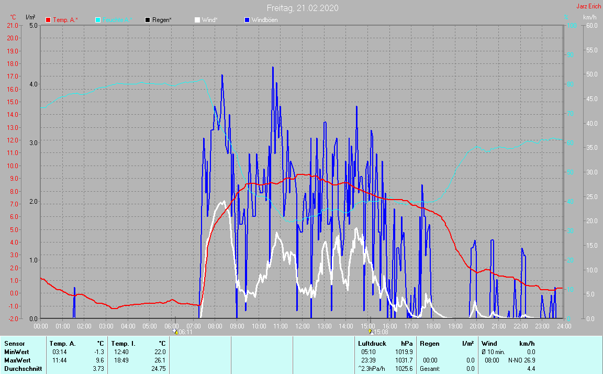Image resolution: width=603 pixels, height=374 pixels.
Task: Click the average wind value 4.4
Action: [x=531, y=369]
